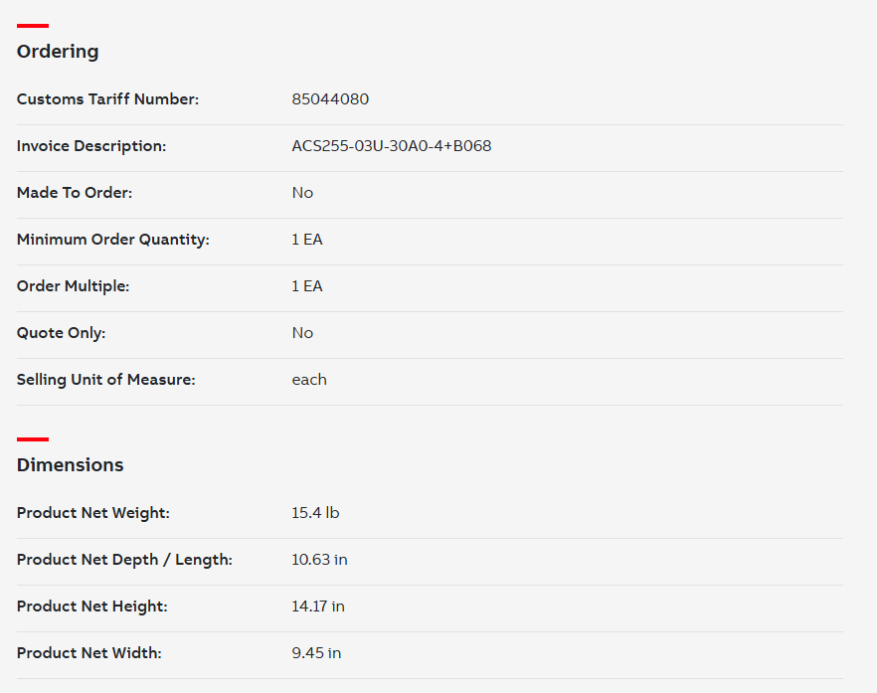Click the Made To Order value No
The height and width of the screenshot is (693, 877).
coord(302,193)
